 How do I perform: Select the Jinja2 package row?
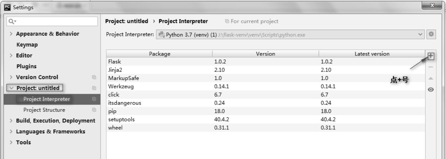266,70
